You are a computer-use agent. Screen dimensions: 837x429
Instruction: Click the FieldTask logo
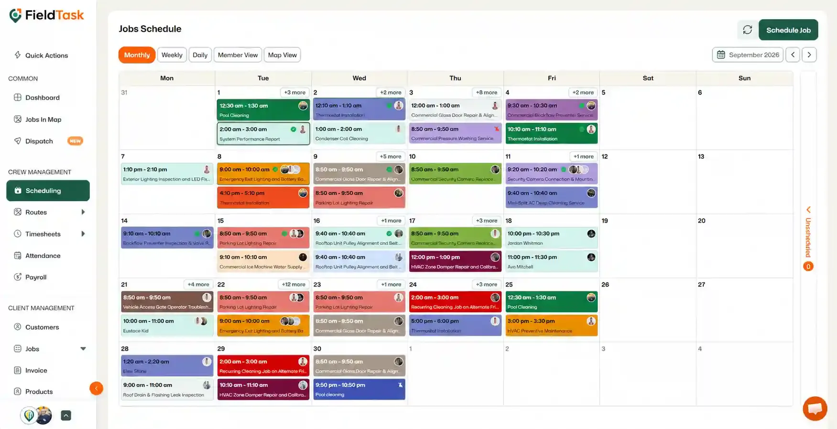tap(46, 15)
